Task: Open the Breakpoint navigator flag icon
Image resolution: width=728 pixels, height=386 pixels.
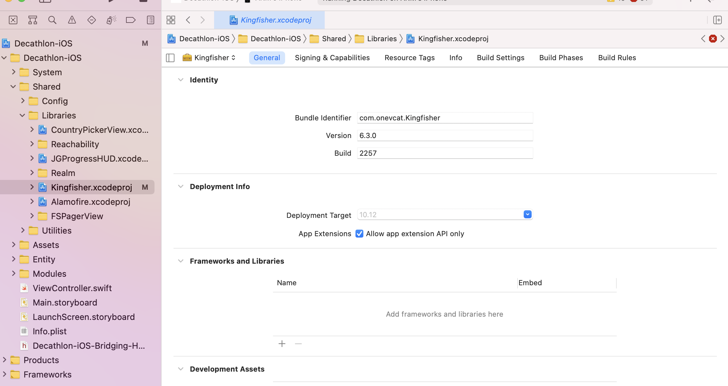Action: click(131, 20)
